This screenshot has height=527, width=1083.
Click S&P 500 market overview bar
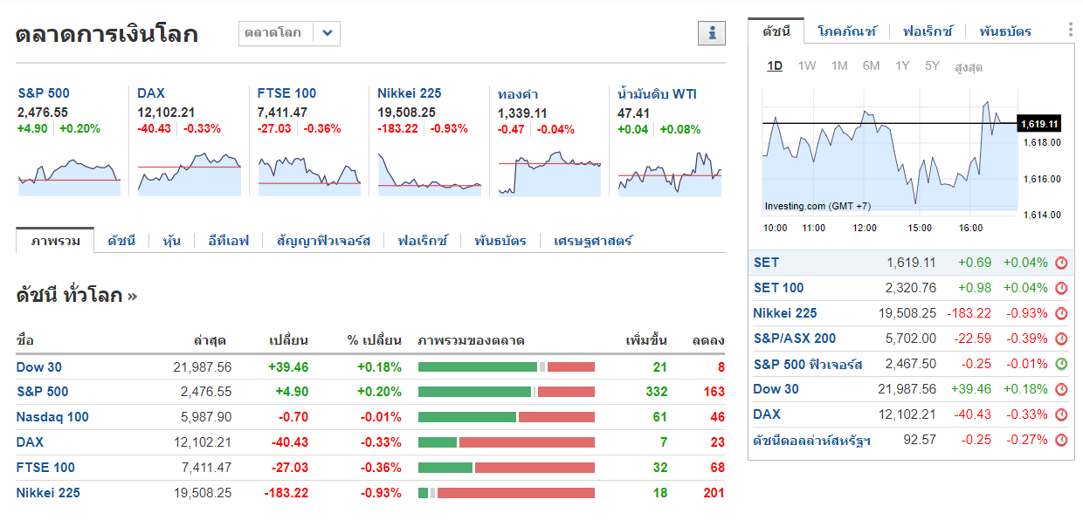click(x=507, y=392)
